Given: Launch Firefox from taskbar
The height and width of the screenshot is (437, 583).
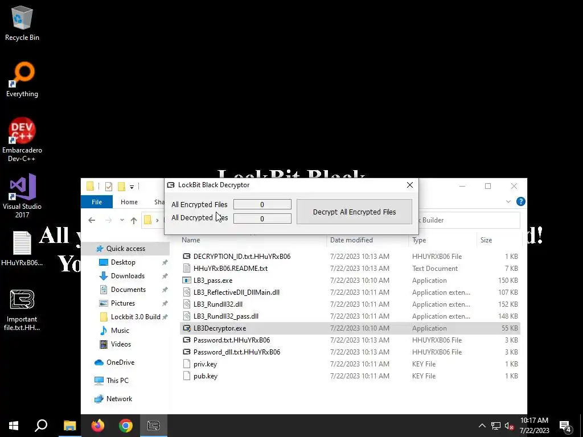Looking at the screenshot, I should click(x=98, y=426).
